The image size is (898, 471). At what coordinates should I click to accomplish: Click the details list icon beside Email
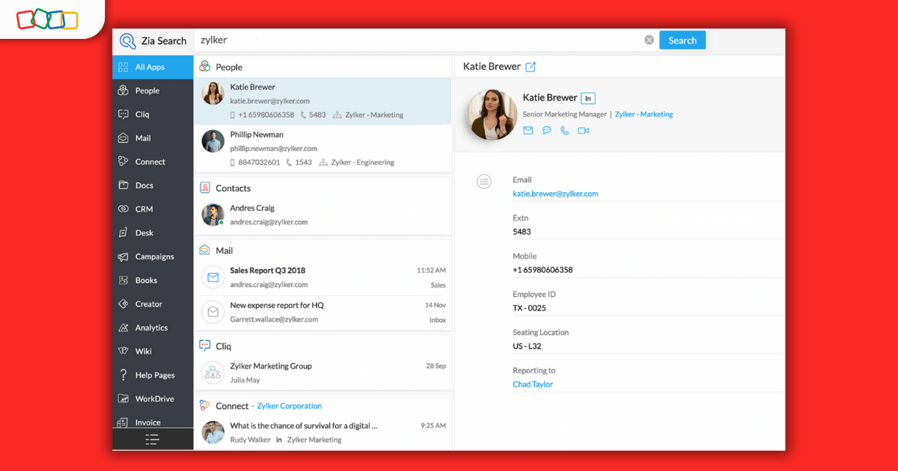coord(484,181)
